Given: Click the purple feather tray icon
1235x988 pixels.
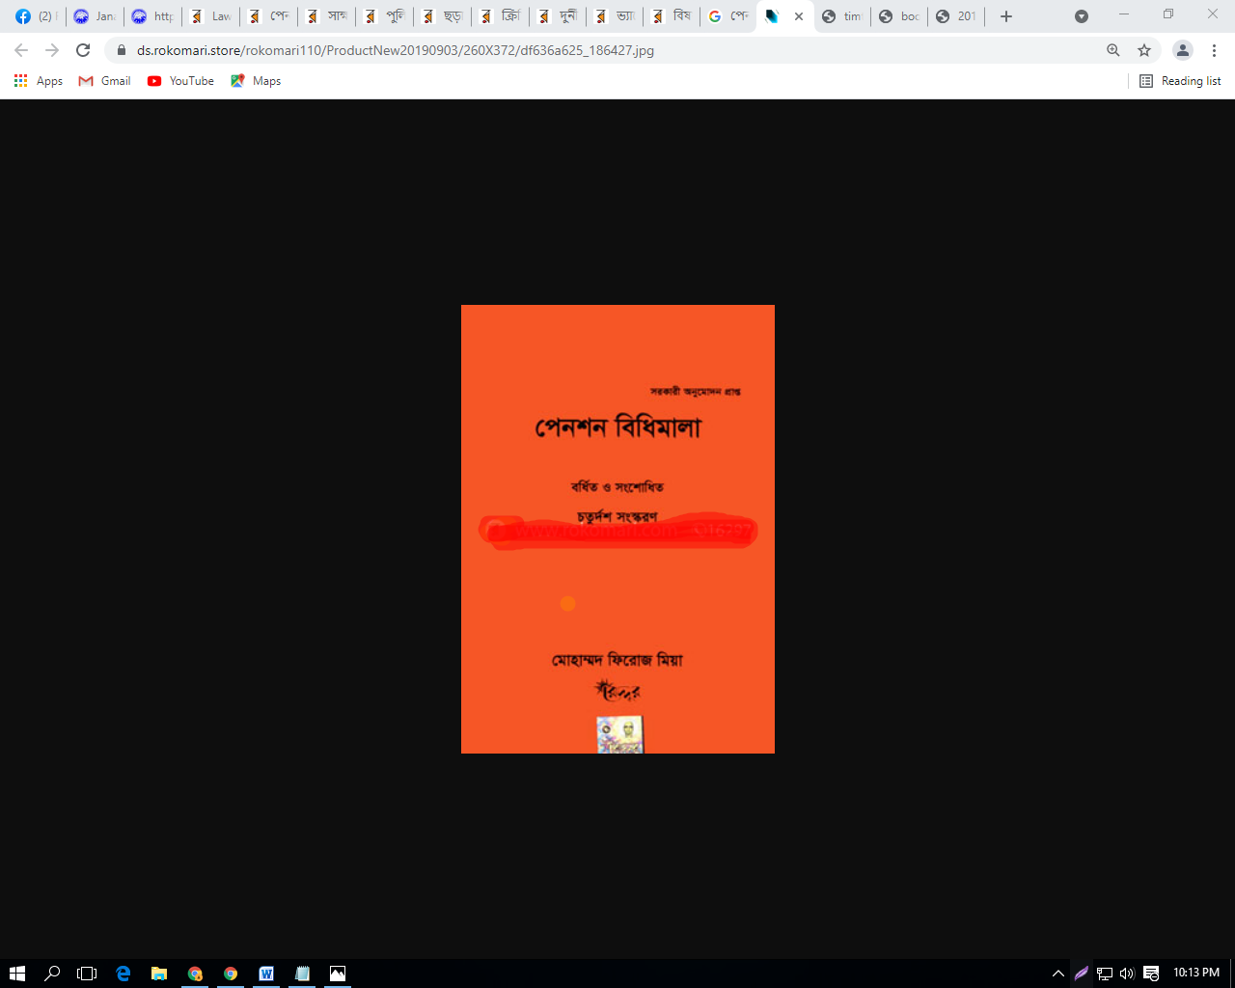Looking at the screenshot, I should (x=1082, y=974).
